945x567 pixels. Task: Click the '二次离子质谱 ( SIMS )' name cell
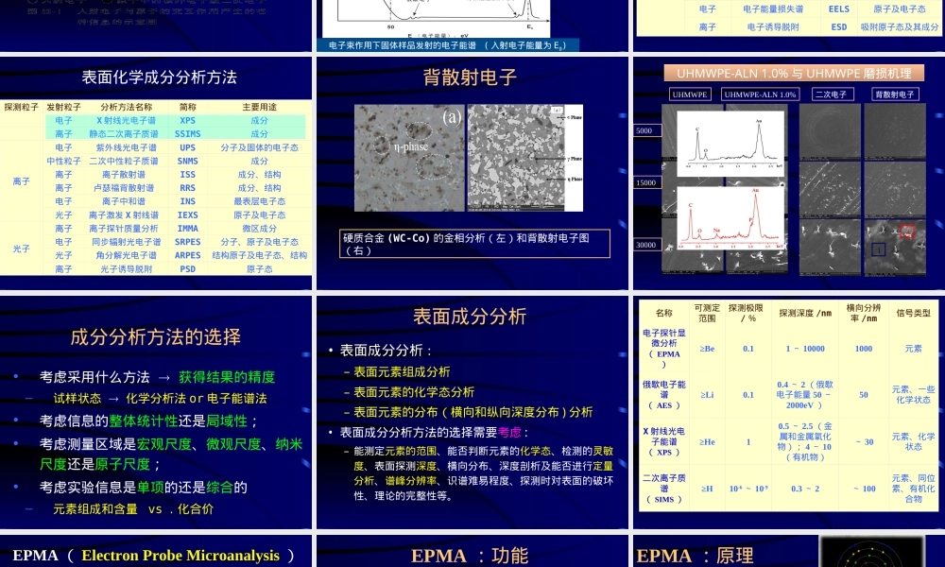coord(663,489)
